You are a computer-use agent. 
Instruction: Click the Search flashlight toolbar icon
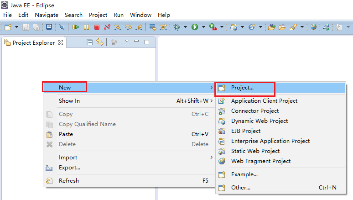[x=293, y=27]
